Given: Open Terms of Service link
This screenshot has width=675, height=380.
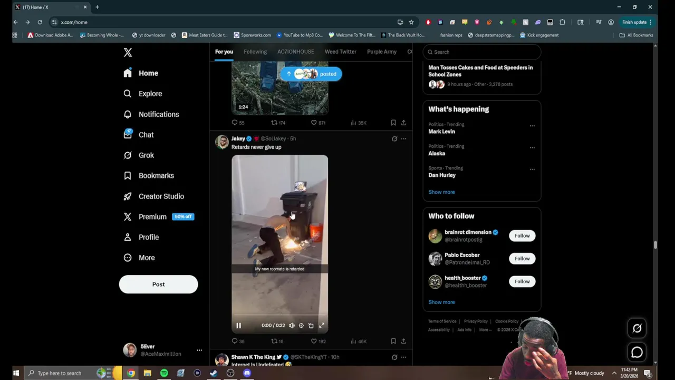Looking at the screenshot, I should (x=442, y=321).
